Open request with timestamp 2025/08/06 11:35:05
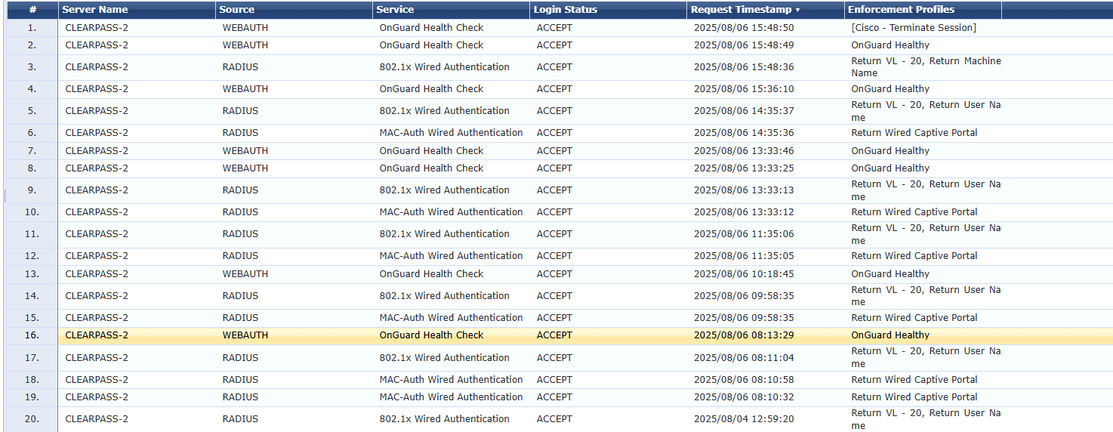1113x432 pixels. [x=744, y=256]
